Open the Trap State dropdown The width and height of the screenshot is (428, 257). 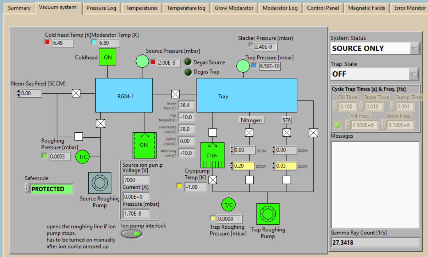(412, 74)
